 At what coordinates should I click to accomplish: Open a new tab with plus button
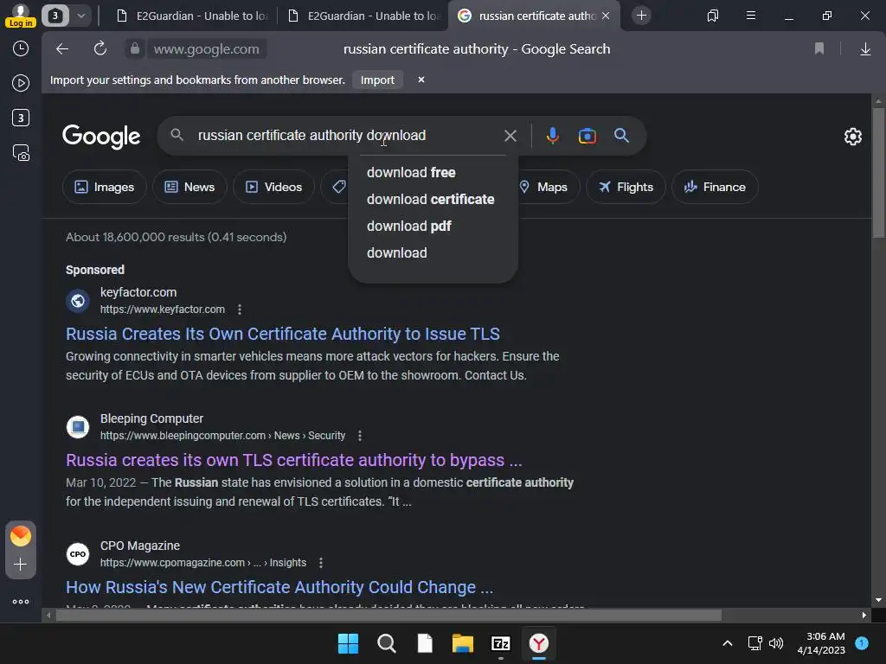641,16
